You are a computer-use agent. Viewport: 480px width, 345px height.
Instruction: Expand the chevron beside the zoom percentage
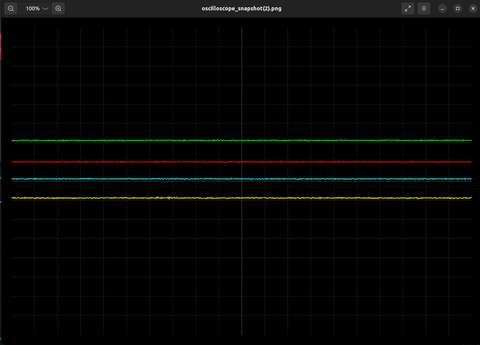tap(45, 8)
